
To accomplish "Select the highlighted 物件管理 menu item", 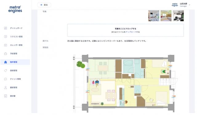I will coord(15,62).
